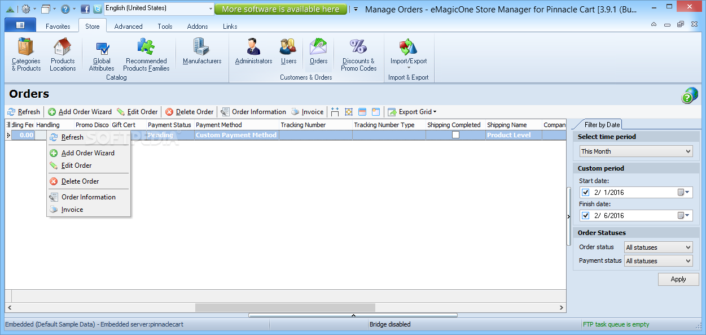Select the Filter by Date tab

click(602, 125)
